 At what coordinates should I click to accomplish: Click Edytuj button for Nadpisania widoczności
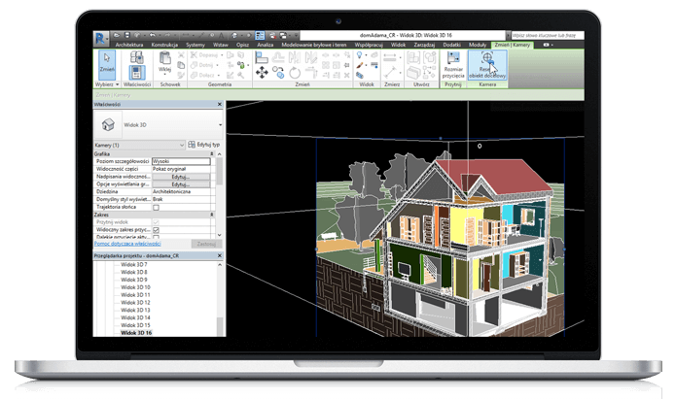click(x=181, y=177)
